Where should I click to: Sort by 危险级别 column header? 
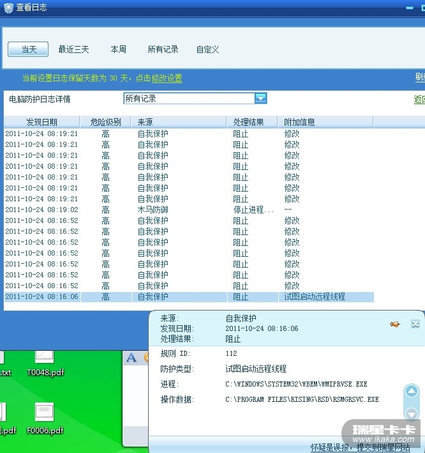click(x=105, y=122)
